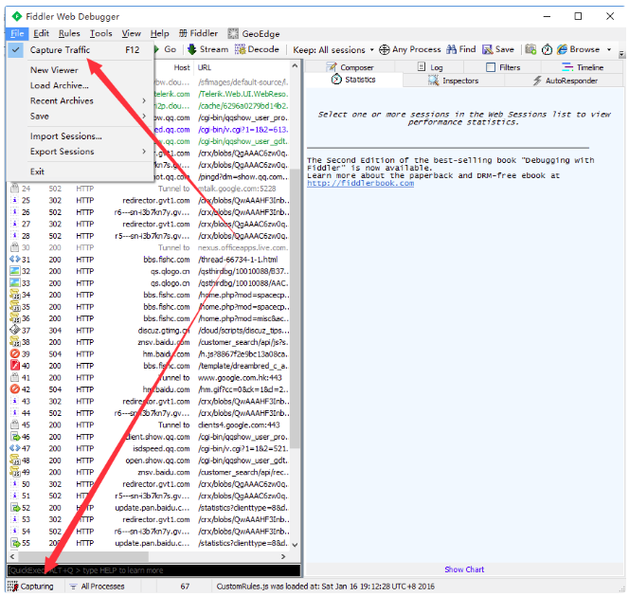The image size is (629, 596).
Task: Switch to Log tab
Action: tap(430, 67)
